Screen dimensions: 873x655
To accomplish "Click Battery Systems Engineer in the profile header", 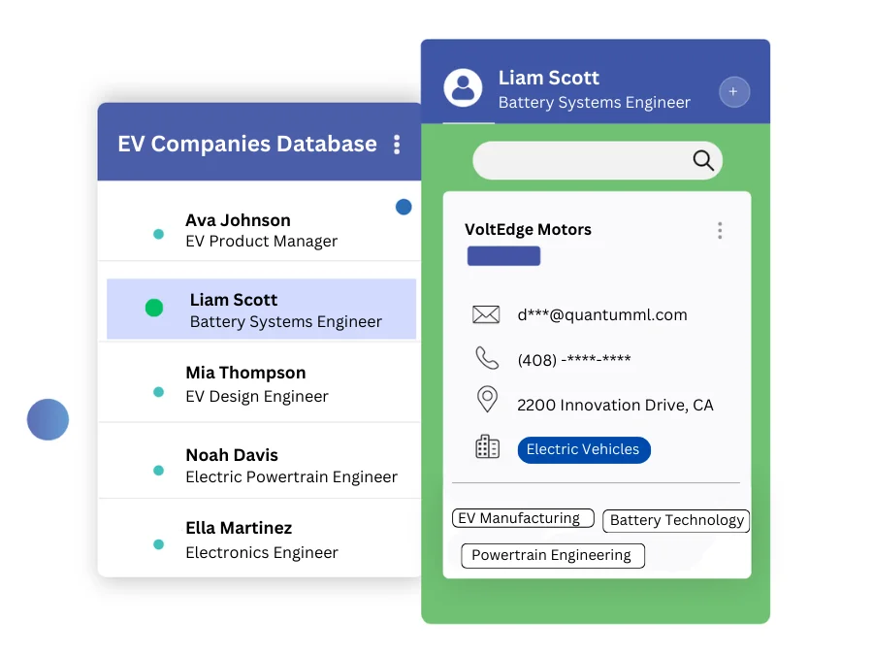I will [594, 103].
